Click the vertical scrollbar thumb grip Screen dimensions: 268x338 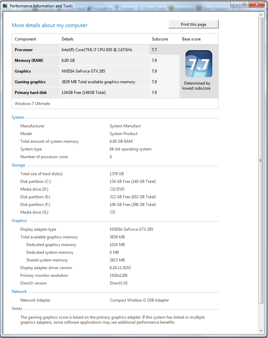[x=261, y=160]
